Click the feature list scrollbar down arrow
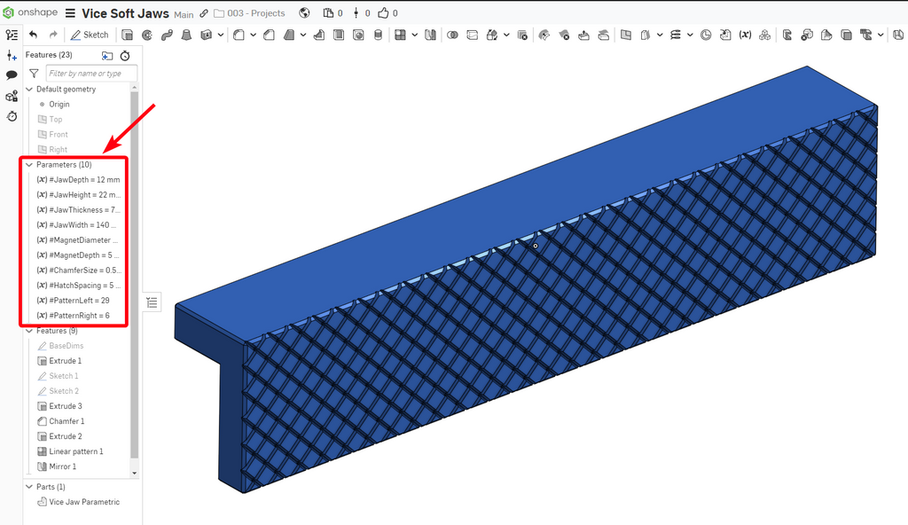This screenshot has width=908, height=525. (x=135, y=474)
